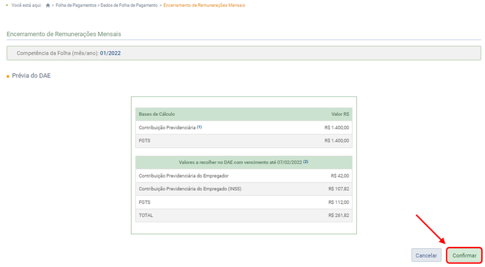Click the Encerramento de Remunerações Mensais breadcrumb

(x=204, y=5)
